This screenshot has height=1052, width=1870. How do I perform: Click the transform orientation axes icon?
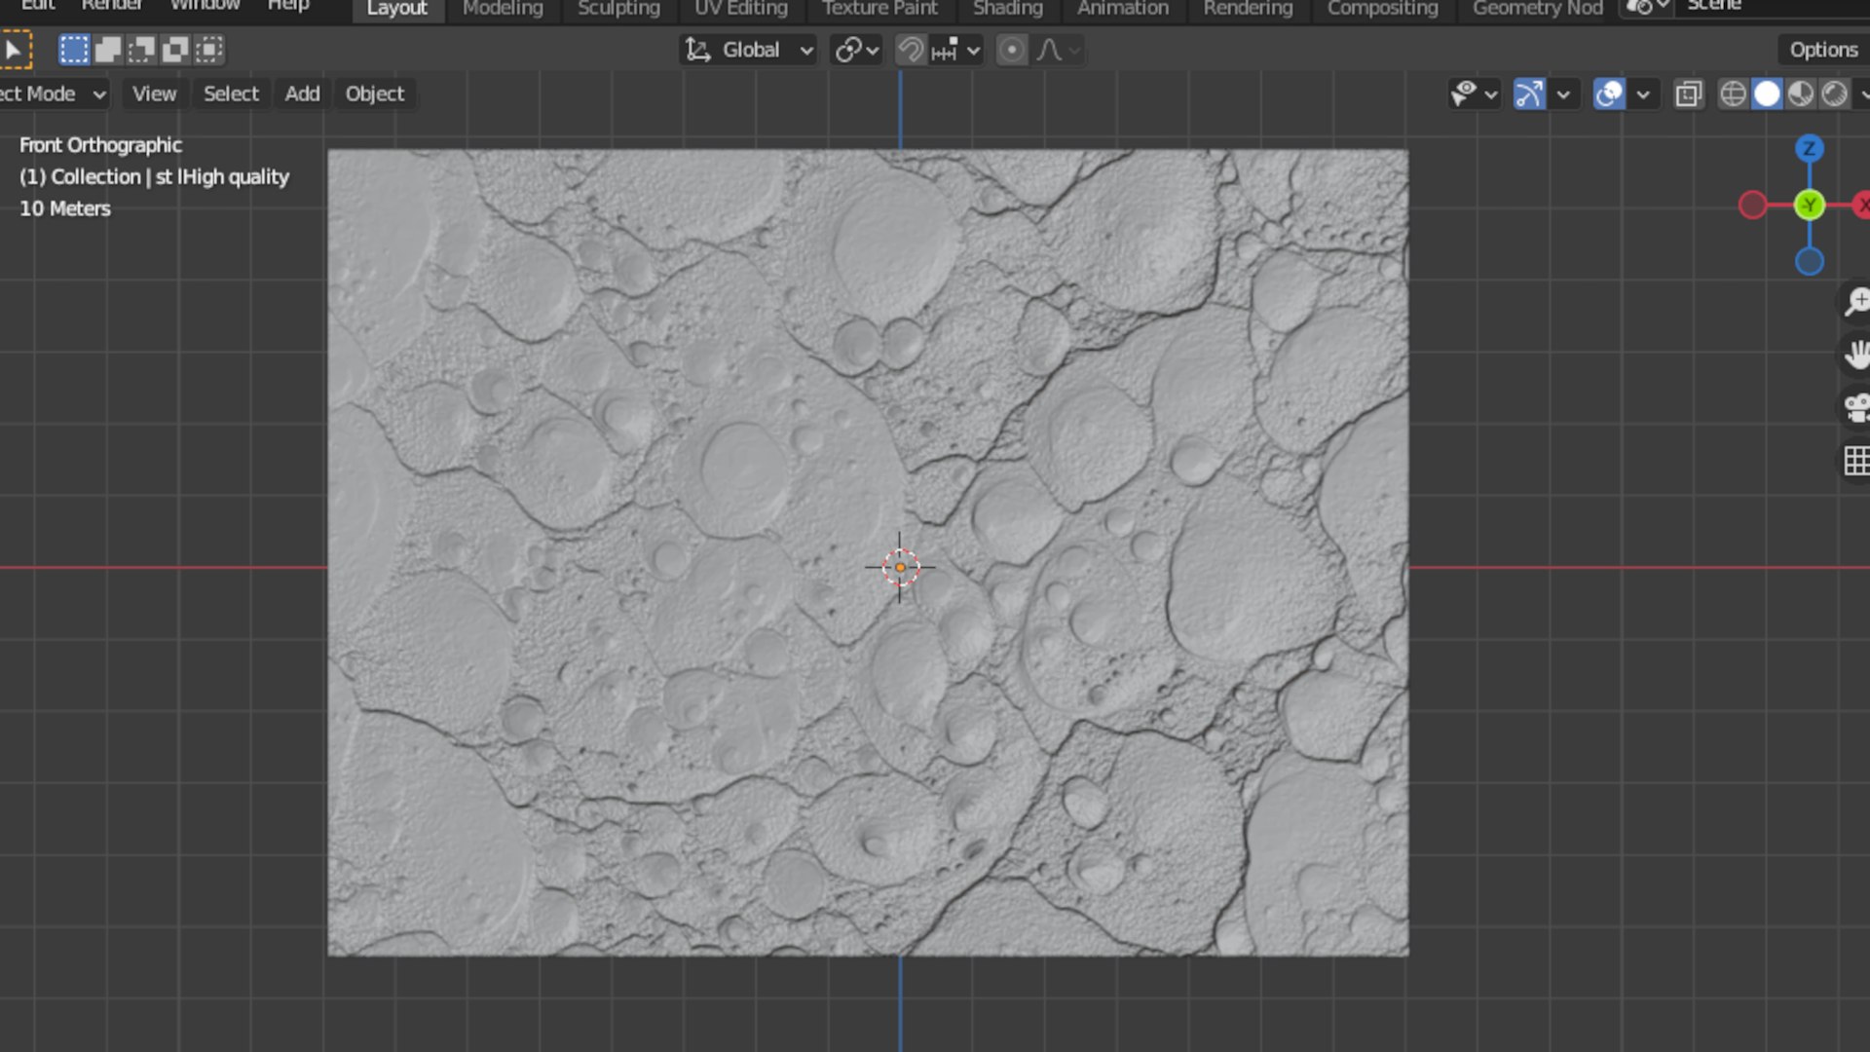697,50
